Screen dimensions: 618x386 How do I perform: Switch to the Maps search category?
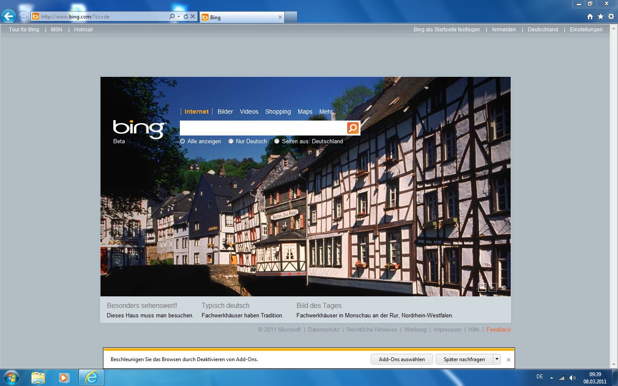(x=305, y=112)
